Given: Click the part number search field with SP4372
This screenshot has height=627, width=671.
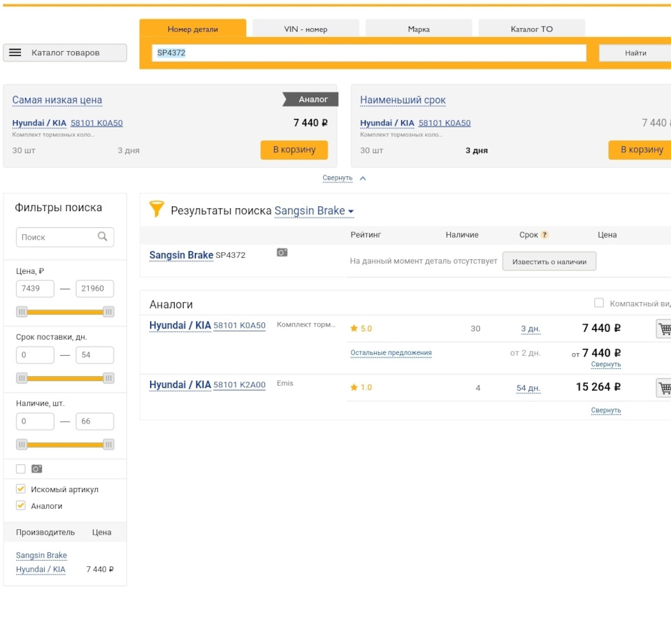Looking at the screenshot, I should 369,53.
